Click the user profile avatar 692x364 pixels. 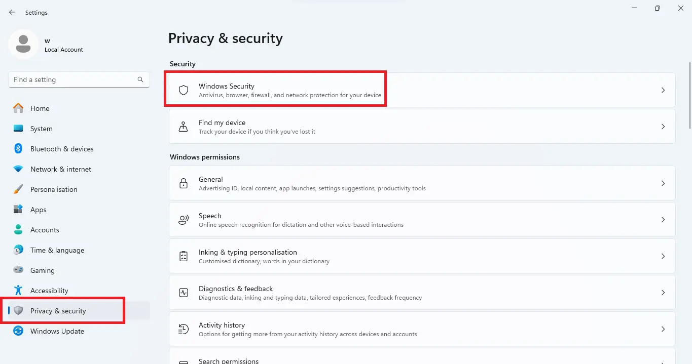(x=23, y=44)
